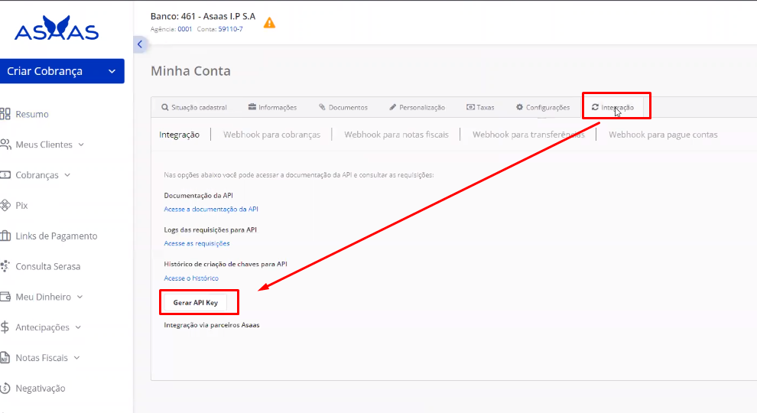
Task: Click the Meu Dinheiro wallet icon
Action: click(x=5, y=297)
